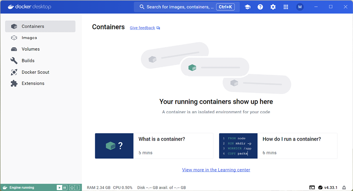Open the apps grid menu icon
The image size is (353, 191).
pos(286,7)
